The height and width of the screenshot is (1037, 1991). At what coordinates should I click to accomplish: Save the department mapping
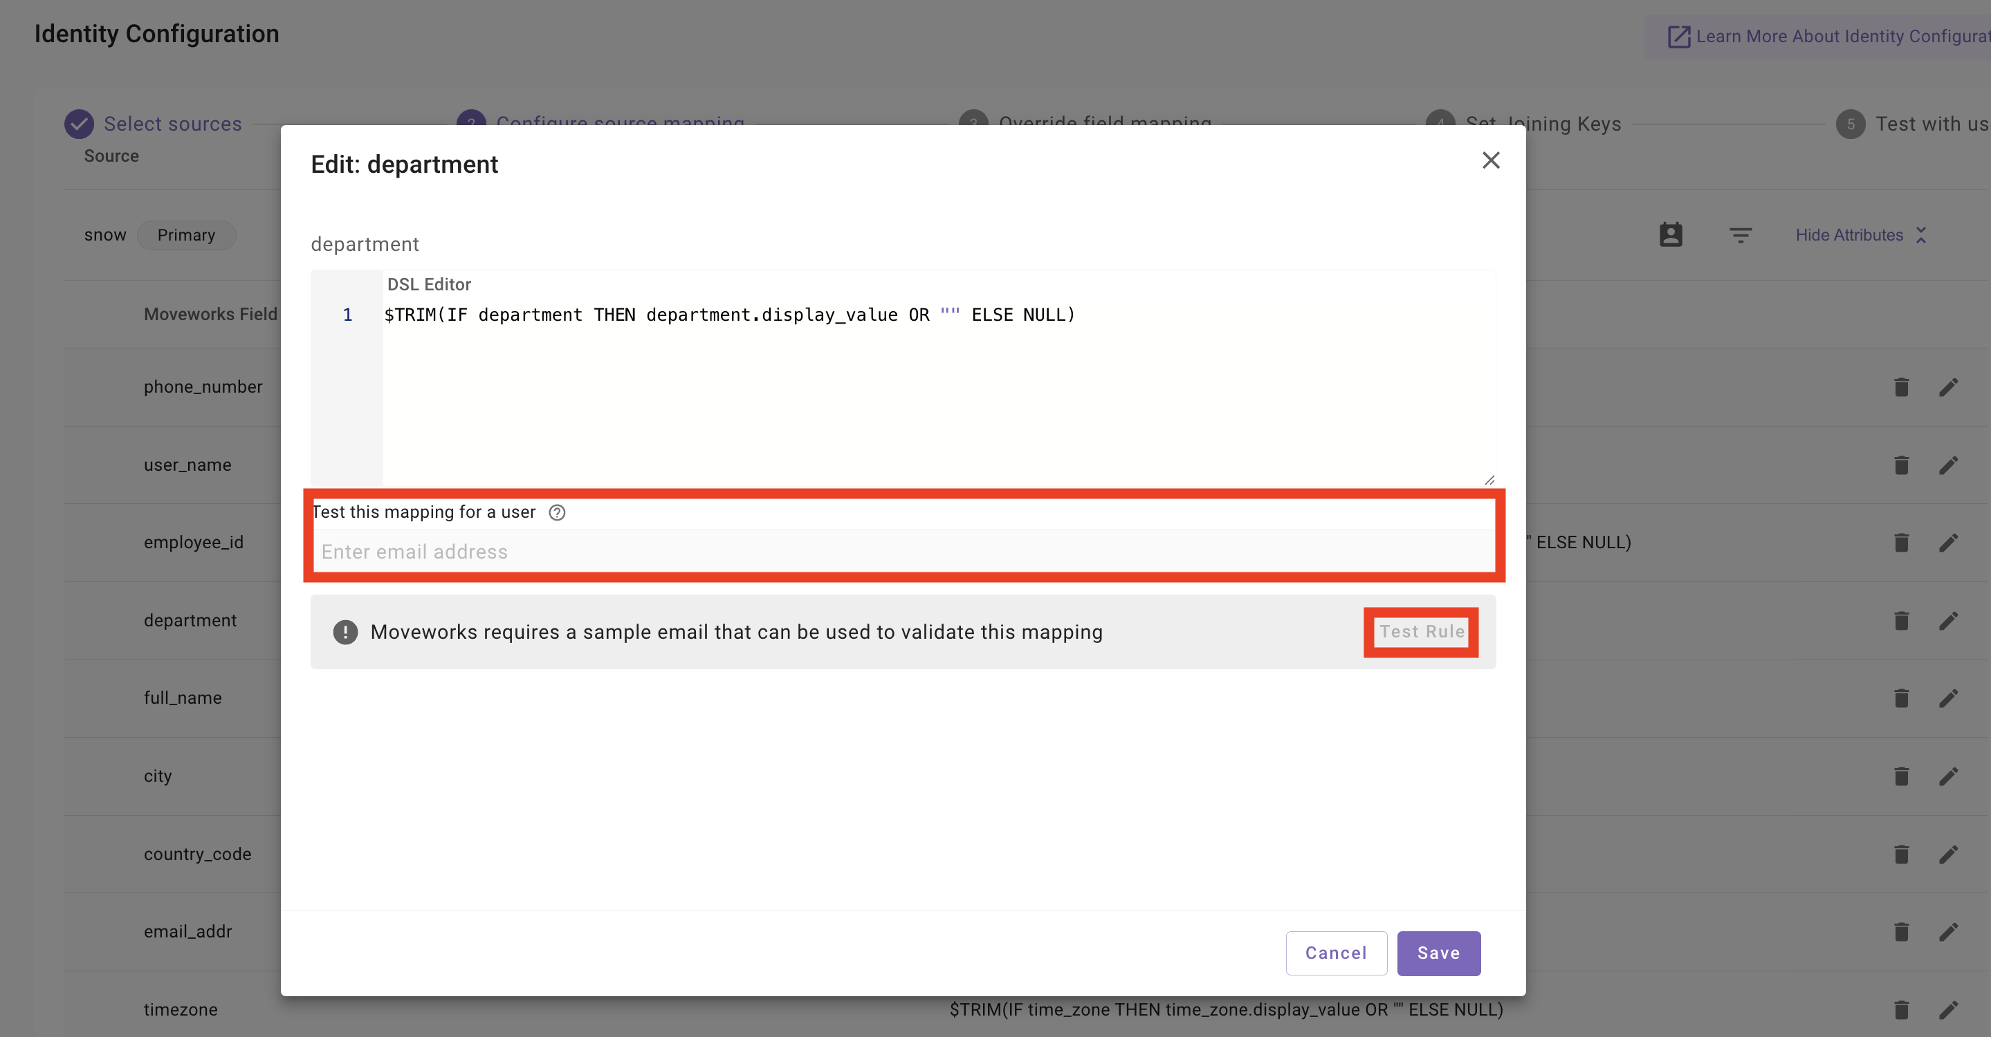tap(1438, 953)
